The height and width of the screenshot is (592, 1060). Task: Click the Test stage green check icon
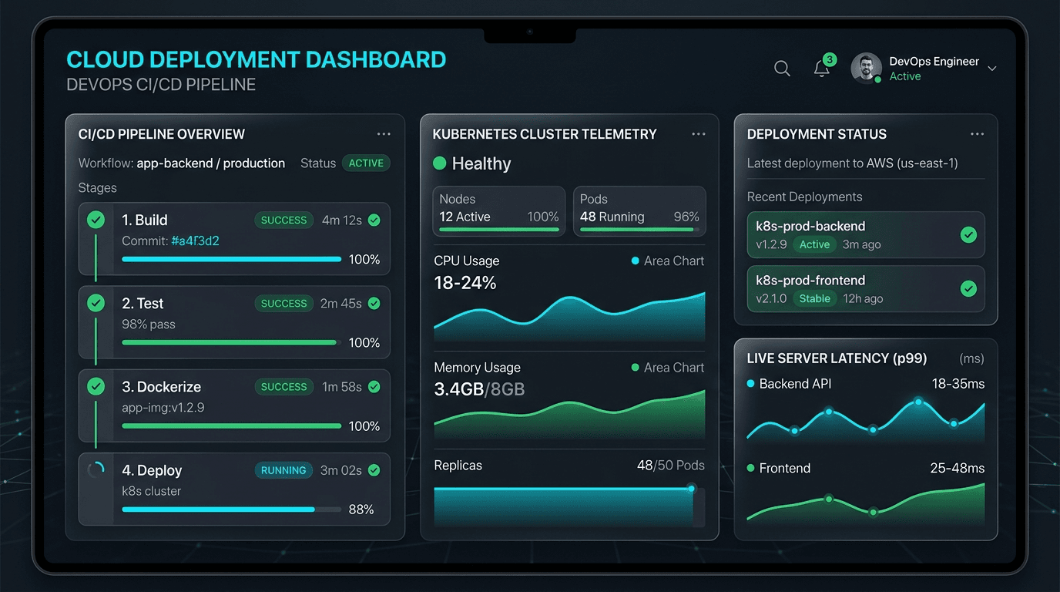tap(96, 304)
